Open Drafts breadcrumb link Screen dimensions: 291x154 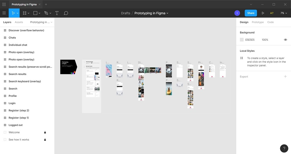coord(126,13)
